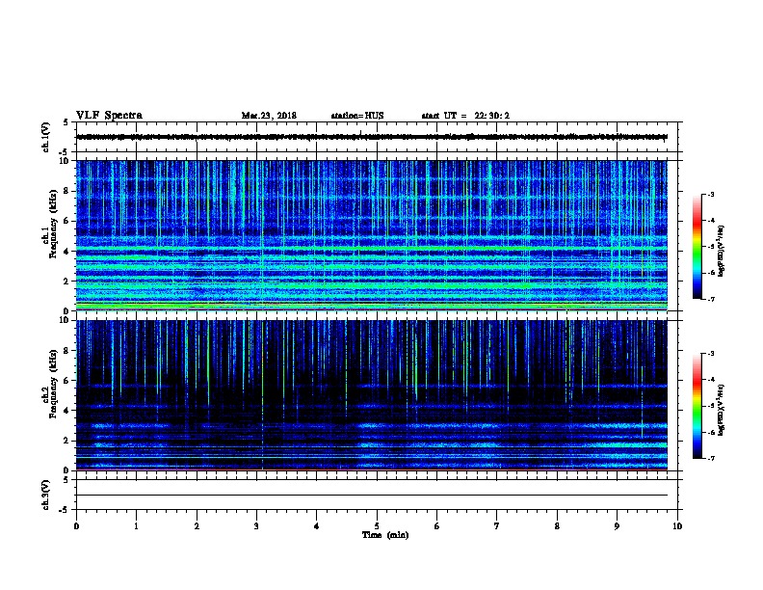
Task: Click the flat ch.3 voltage trace line
Action: coord(372,496)
